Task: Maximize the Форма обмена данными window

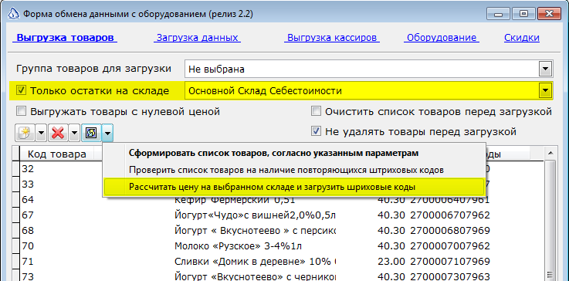Action: (x=523, y=14)
